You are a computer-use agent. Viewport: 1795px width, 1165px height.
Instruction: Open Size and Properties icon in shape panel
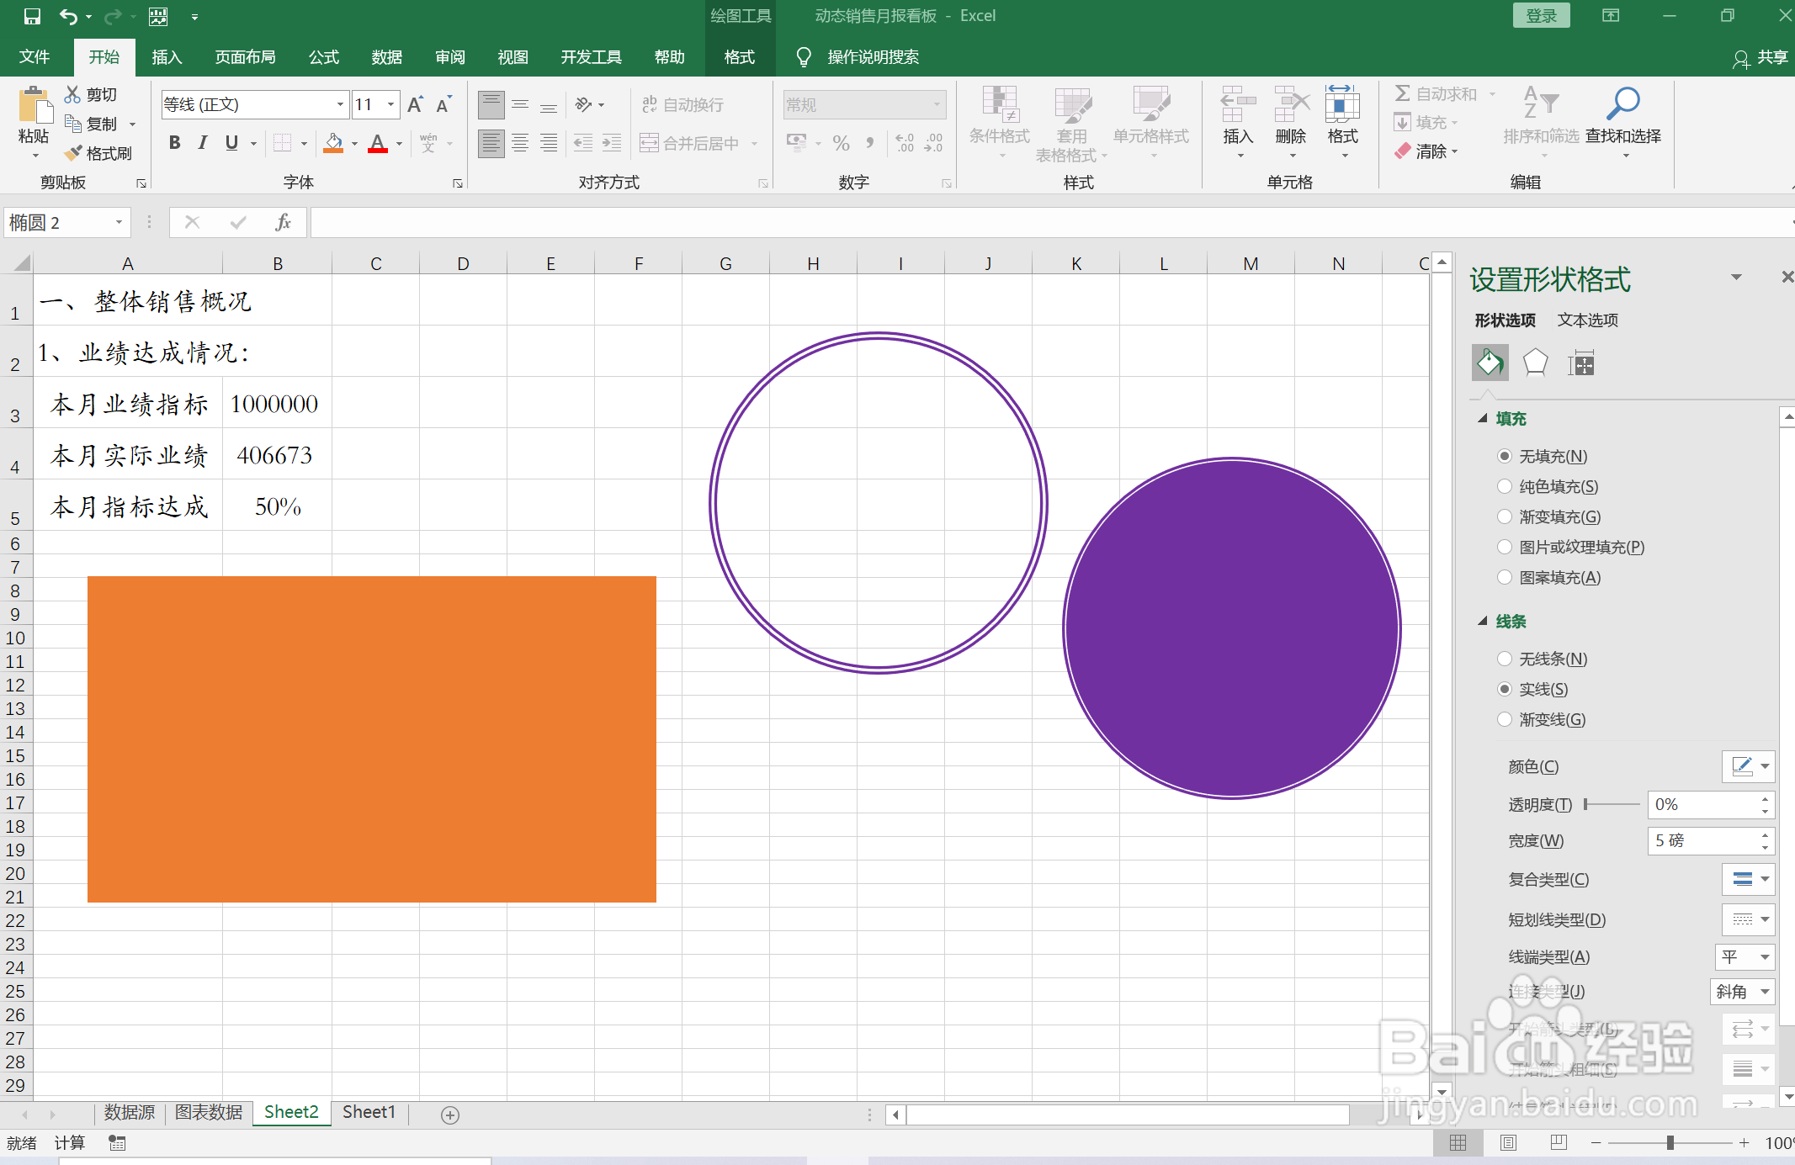[1580, 363]
